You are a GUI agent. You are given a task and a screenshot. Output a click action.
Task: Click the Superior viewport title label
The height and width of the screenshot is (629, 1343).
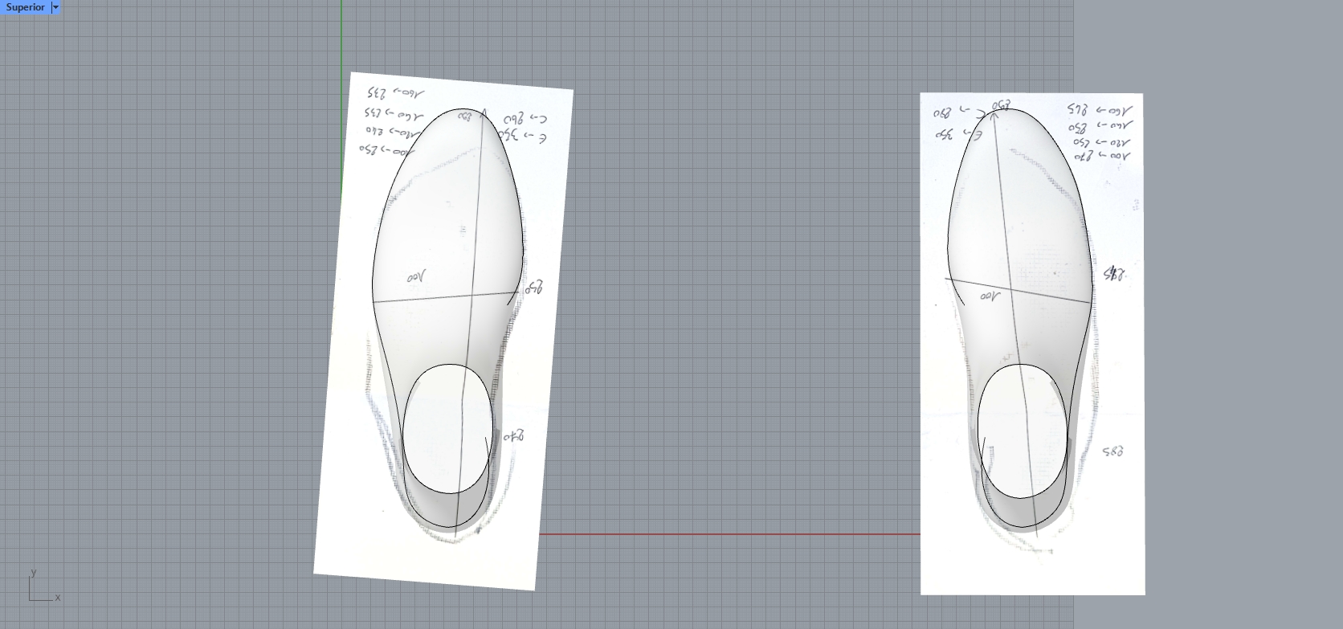pyautogui.click(x=25, y=7)
